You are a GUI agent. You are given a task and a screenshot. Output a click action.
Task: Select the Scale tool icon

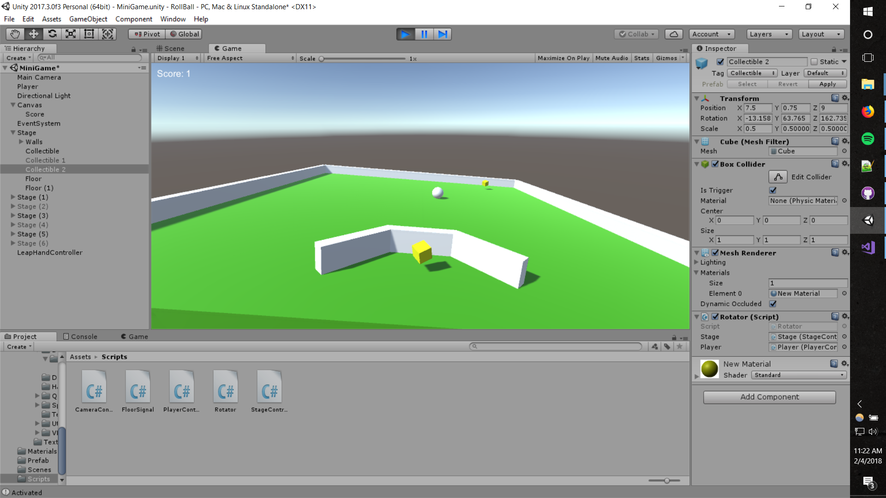coord(71,34)
